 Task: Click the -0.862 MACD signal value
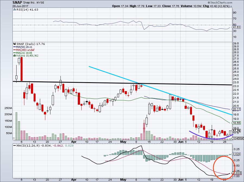click(58, 146)
